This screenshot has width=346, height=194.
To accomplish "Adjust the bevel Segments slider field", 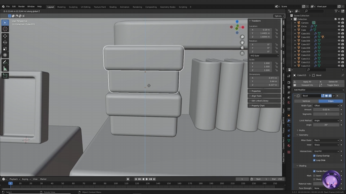I will (x=326, y=114).
